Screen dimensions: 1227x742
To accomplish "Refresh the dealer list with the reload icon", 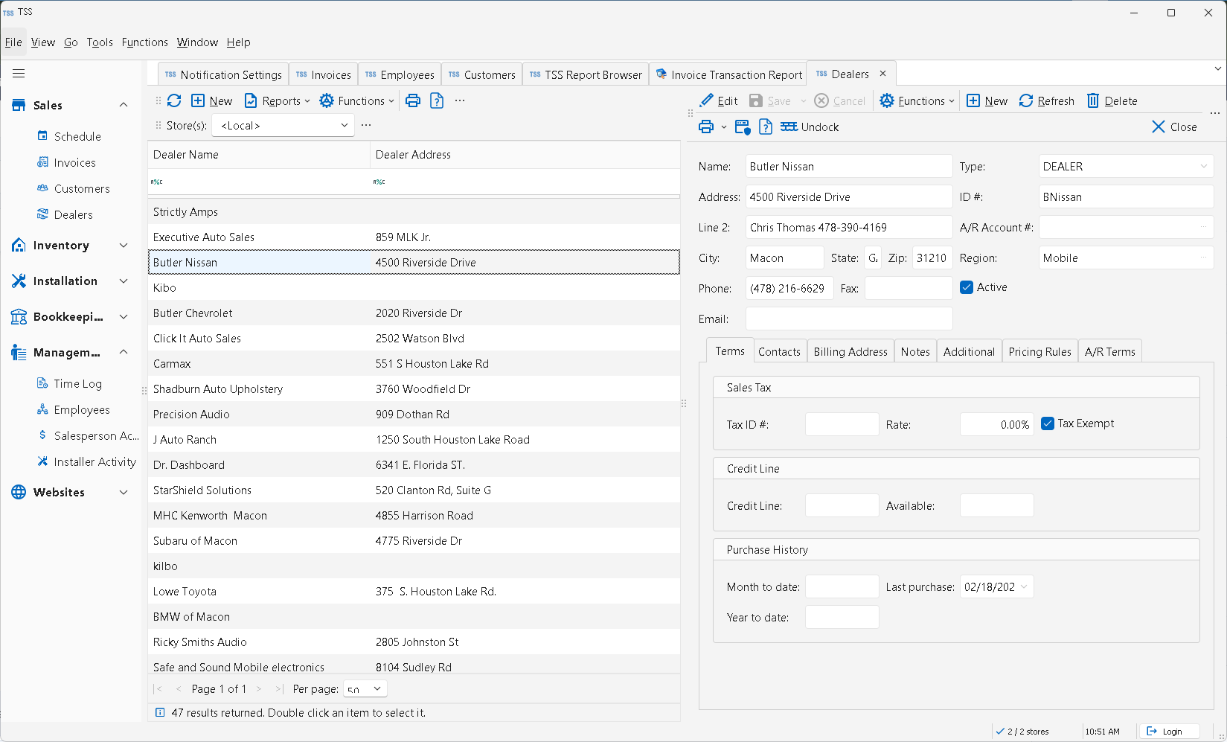I will pos(174,100).
